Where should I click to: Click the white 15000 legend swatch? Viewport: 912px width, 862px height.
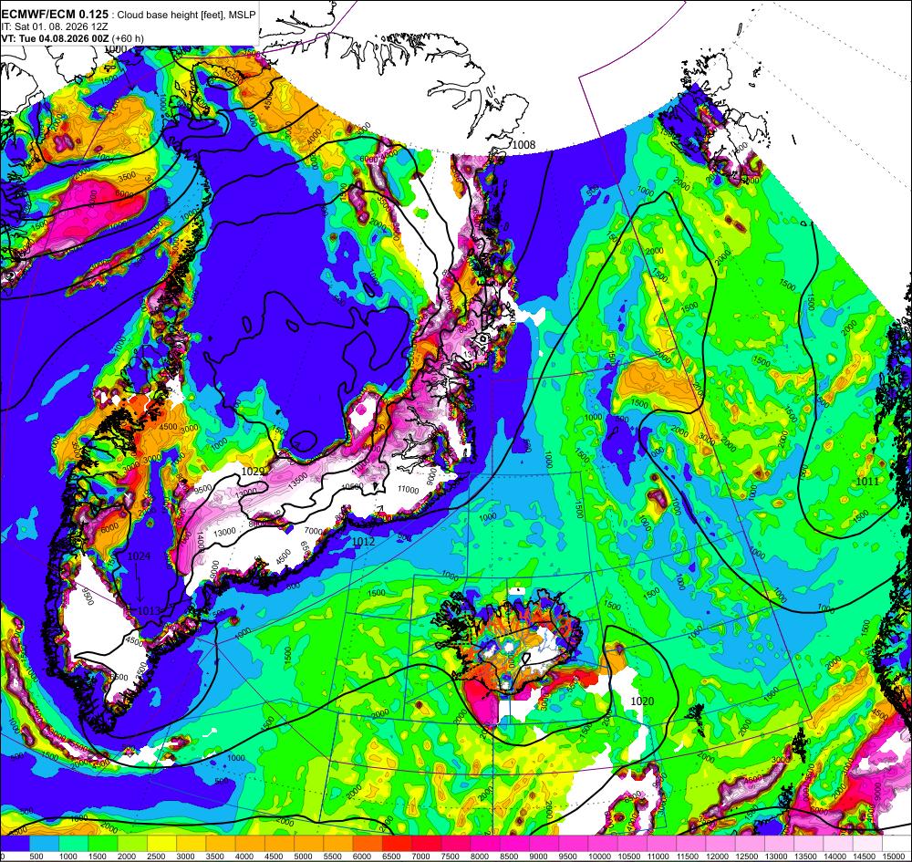click(896, 844)
